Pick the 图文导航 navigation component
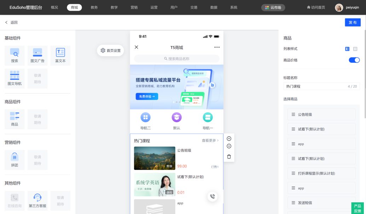The height and width of the screenshot is (214, 366). 15,78
